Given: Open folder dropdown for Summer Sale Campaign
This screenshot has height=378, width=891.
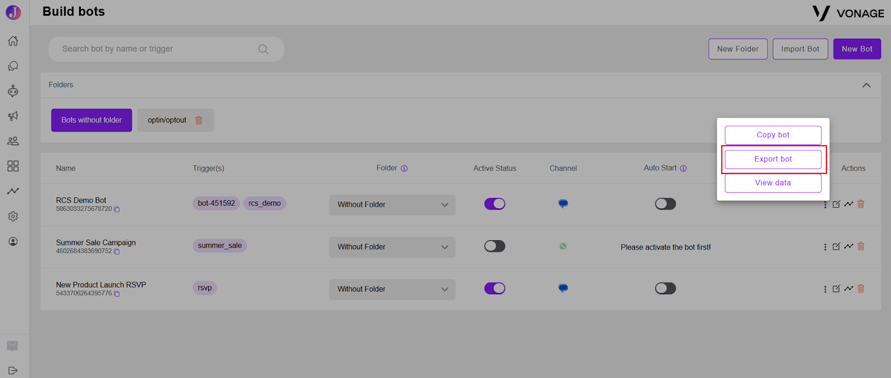Looking at the screenshot, I should [x=393, y=247].
